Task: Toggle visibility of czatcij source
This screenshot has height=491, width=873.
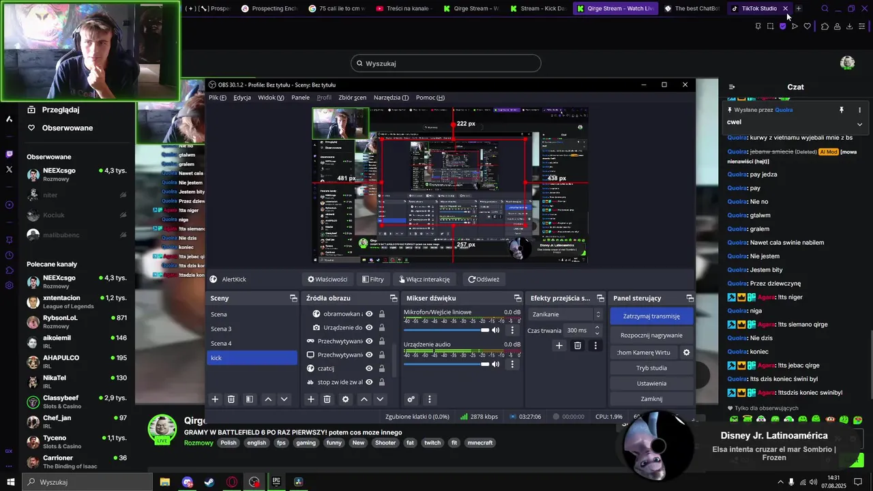Action: pos(369,368)
